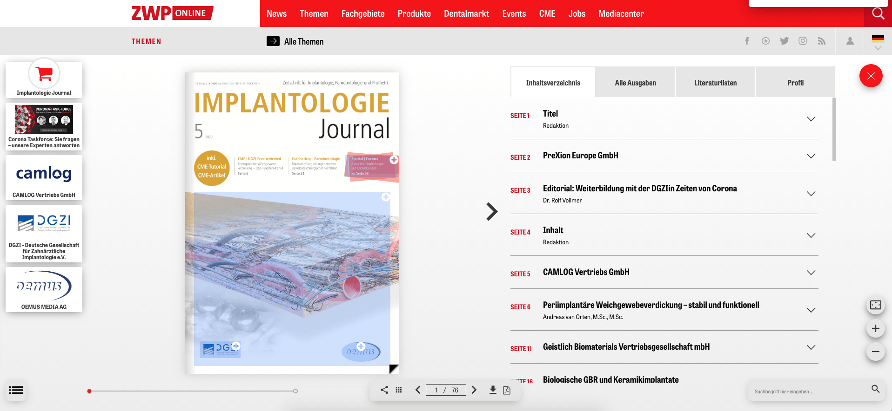The image size is (892, 411).
Task: Switch to the Profil tab
Action: pyautogui.click(x=795, y=82)
